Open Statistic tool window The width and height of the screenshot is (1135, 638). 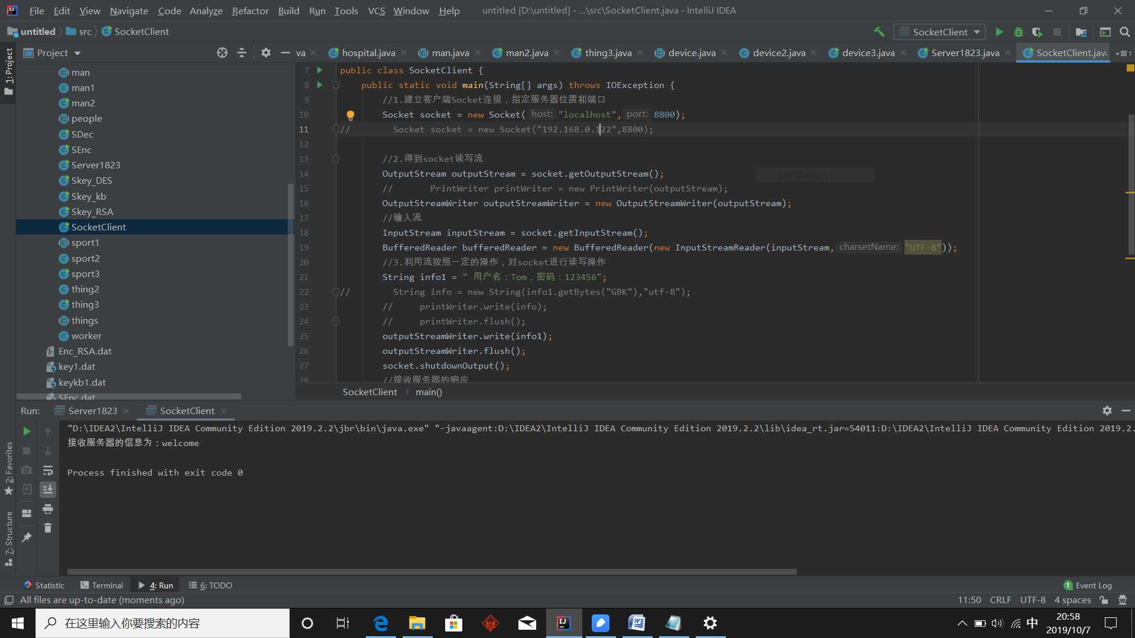(44, 585)
